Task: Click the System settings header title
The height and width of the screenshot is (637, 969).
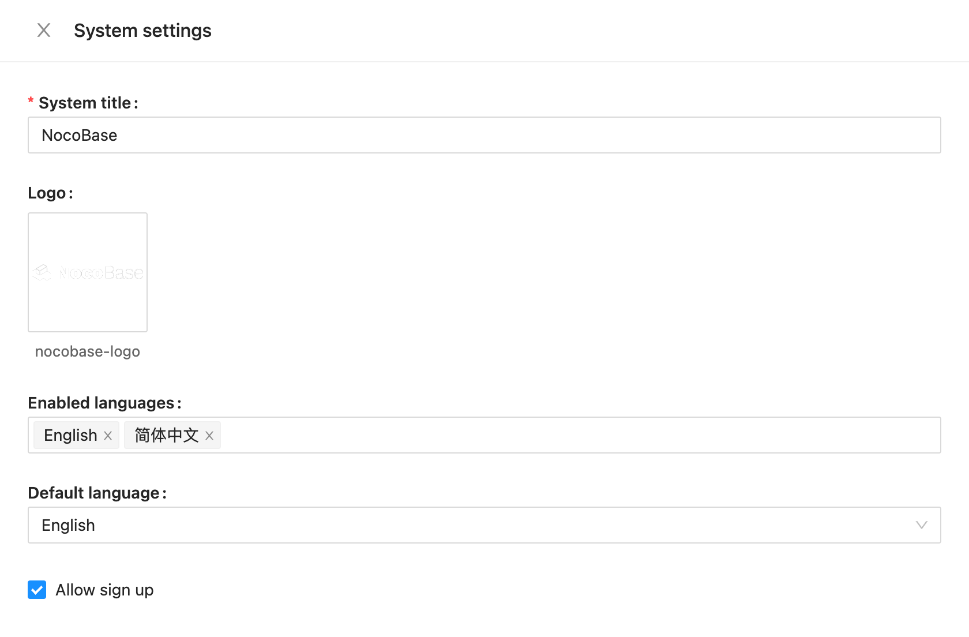Action: tap(142, 31)
